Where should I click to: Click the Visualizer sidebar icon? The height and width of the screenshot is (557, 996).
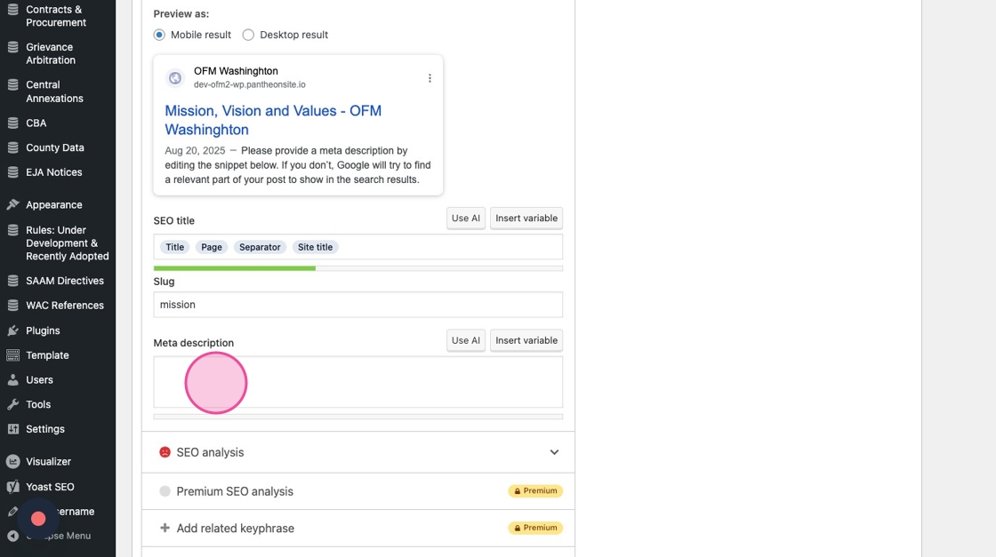[12, 462]
